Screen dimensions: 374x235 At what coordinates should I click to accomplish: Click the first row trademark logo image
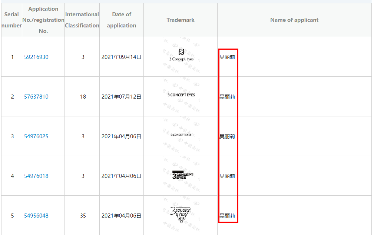(181, 55)
